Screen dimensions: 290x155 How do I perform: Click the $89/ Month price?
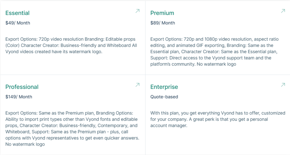click(163, 23)
